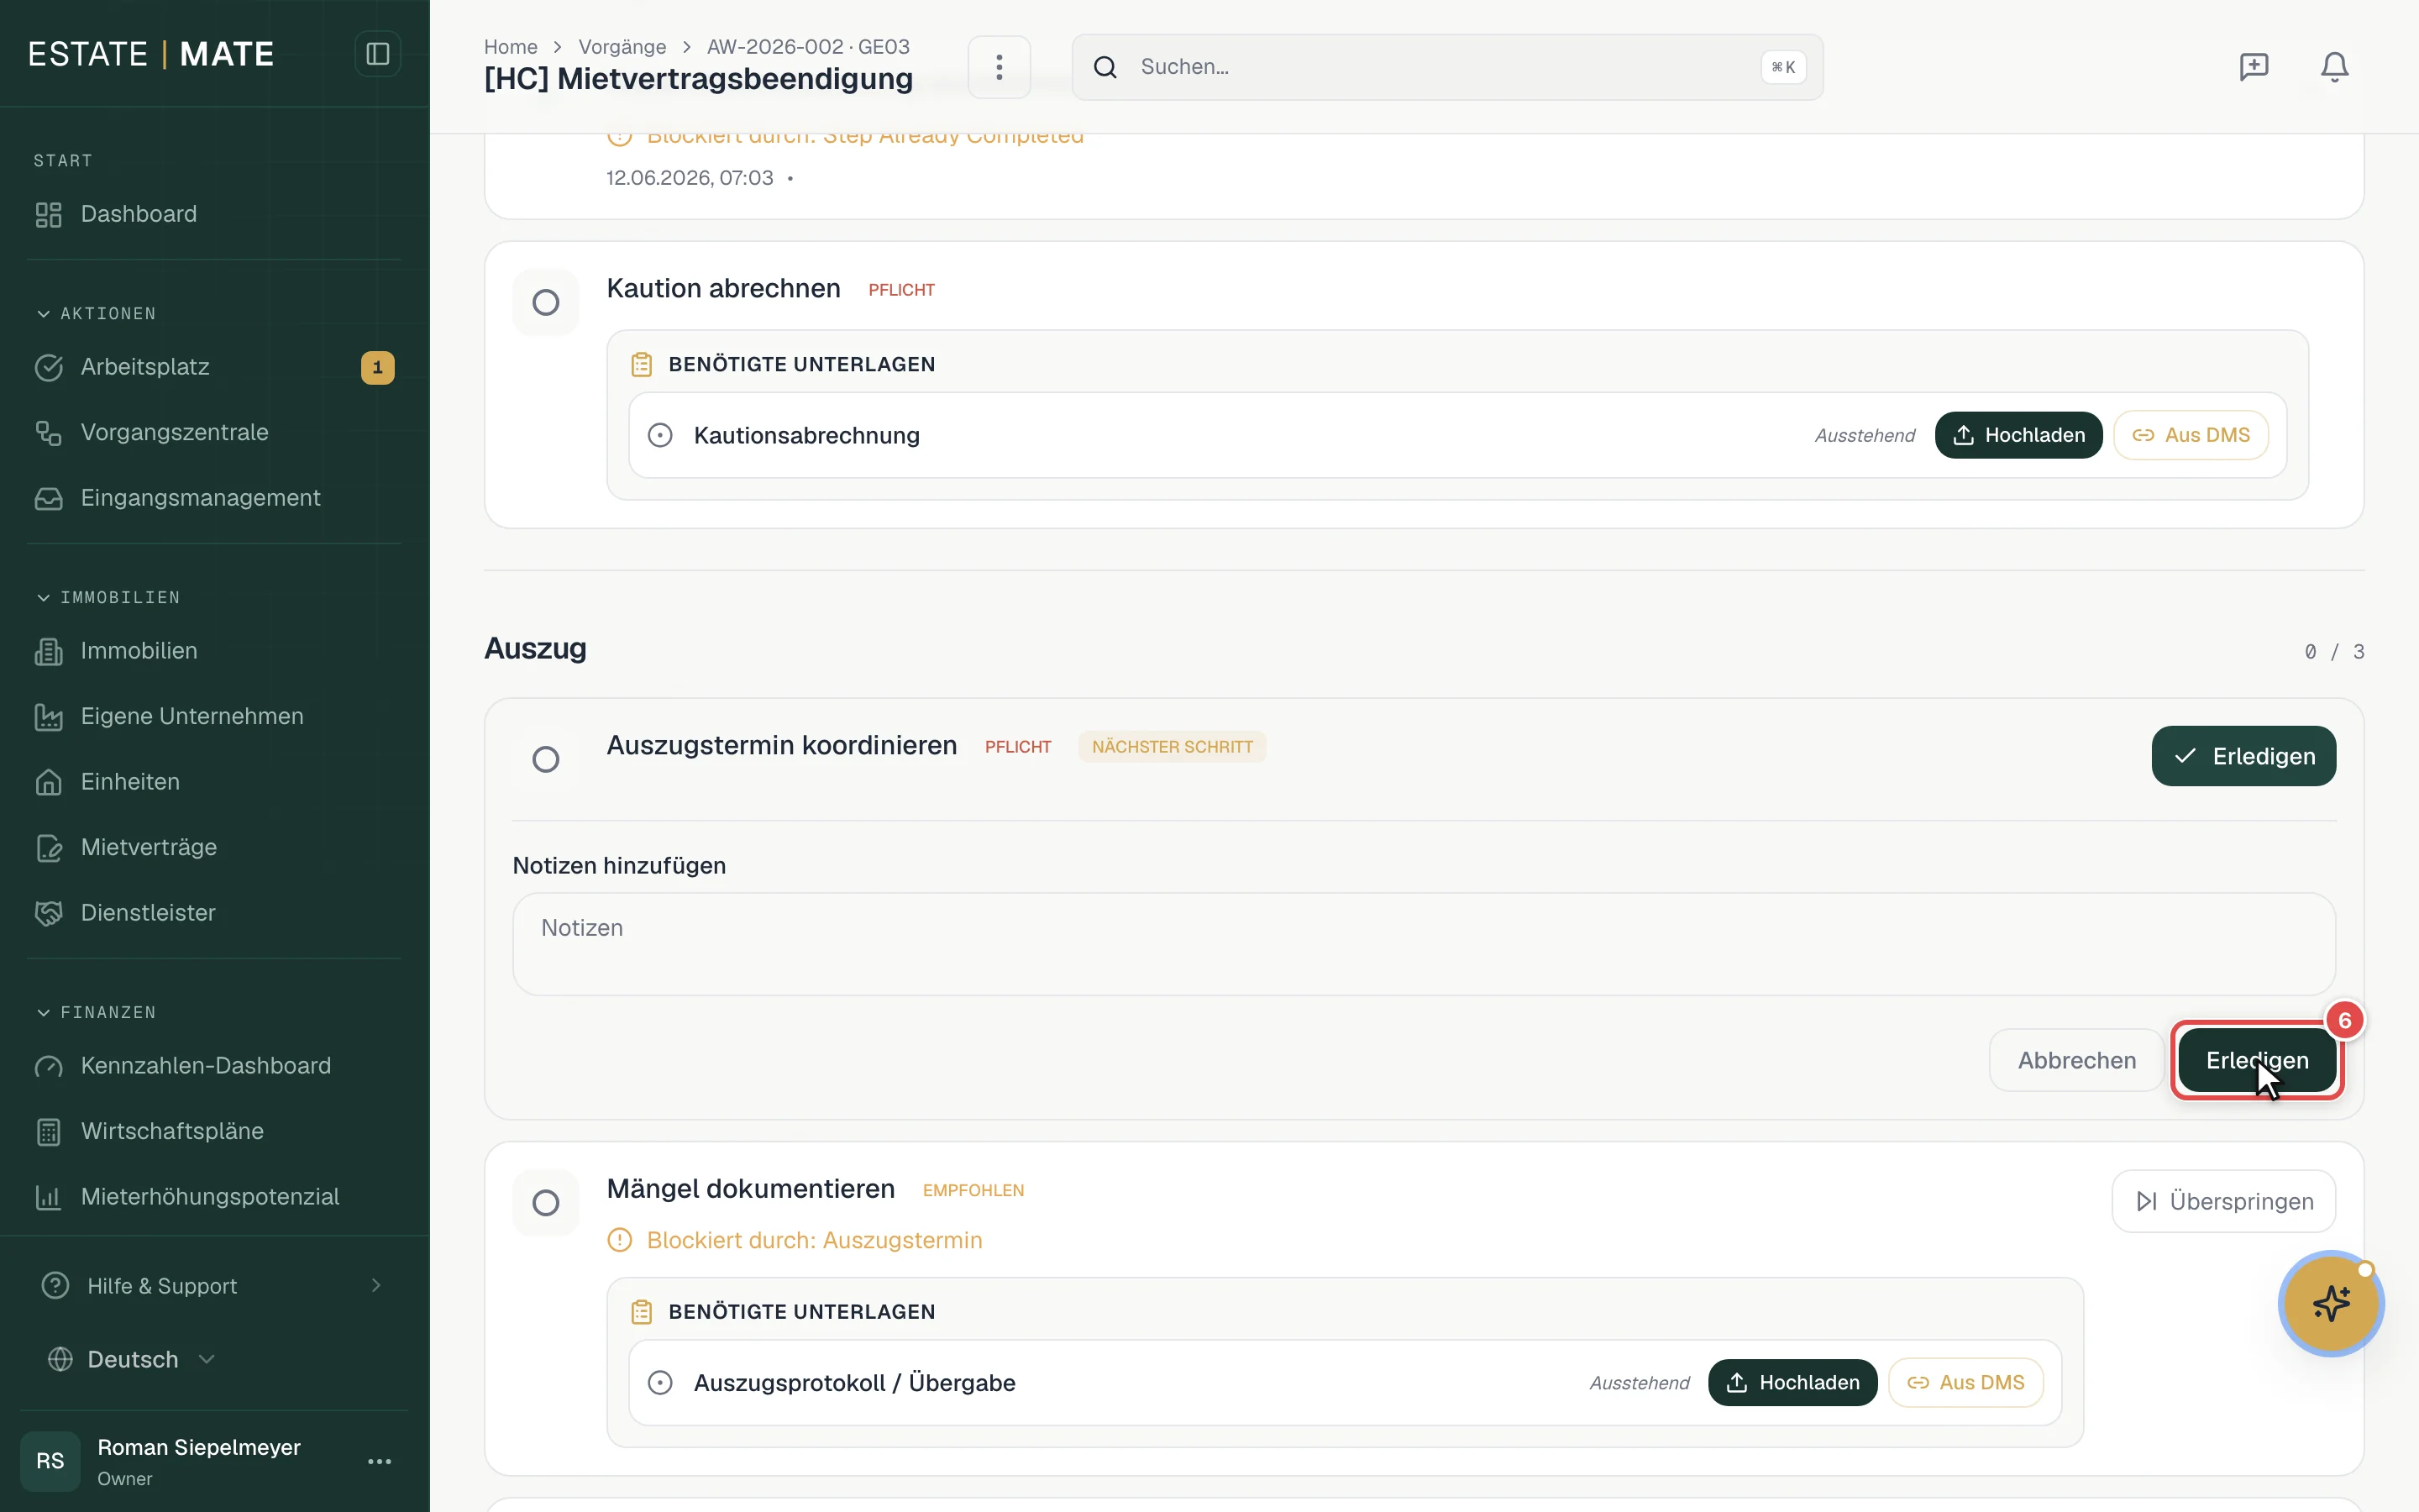Click the Auszug section heading
Screen dimensions: 2419x1512
pos(536,648)
